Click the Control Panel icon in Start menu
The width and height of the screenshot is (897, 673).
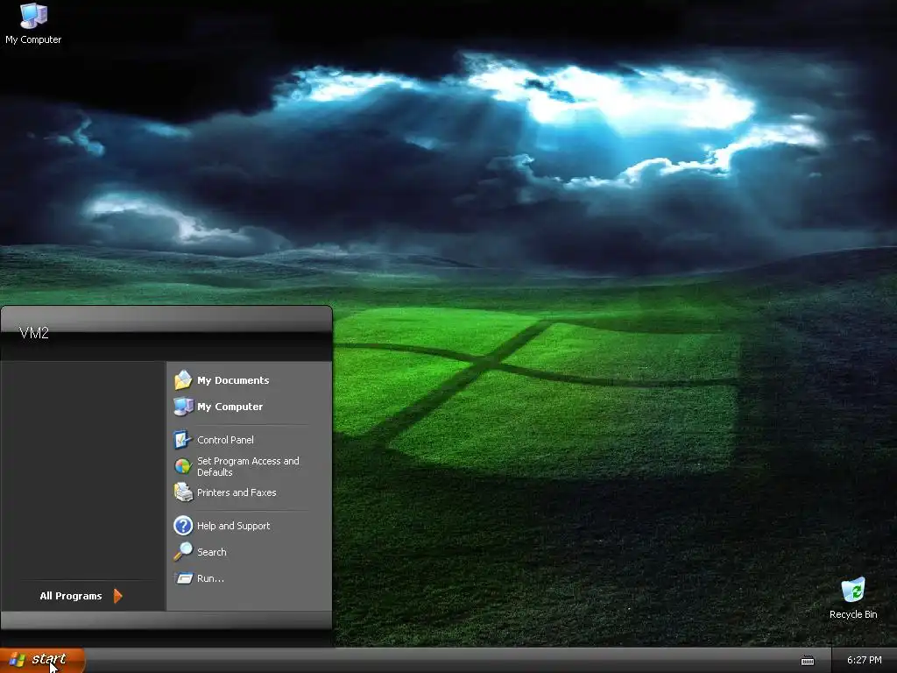tap(183, 440)
